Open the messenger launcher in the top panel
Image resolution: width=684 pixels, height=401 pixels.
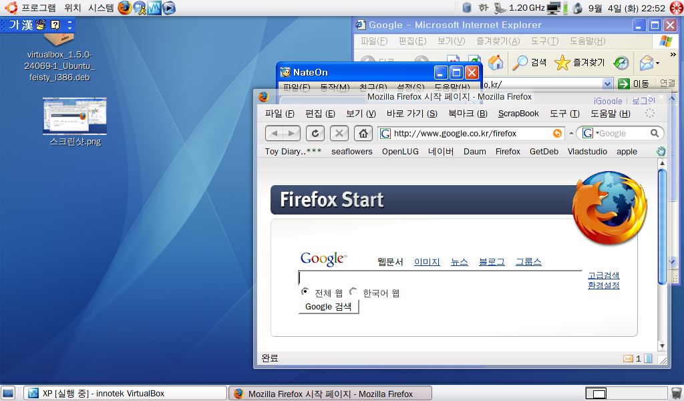(x=140, y=7)
